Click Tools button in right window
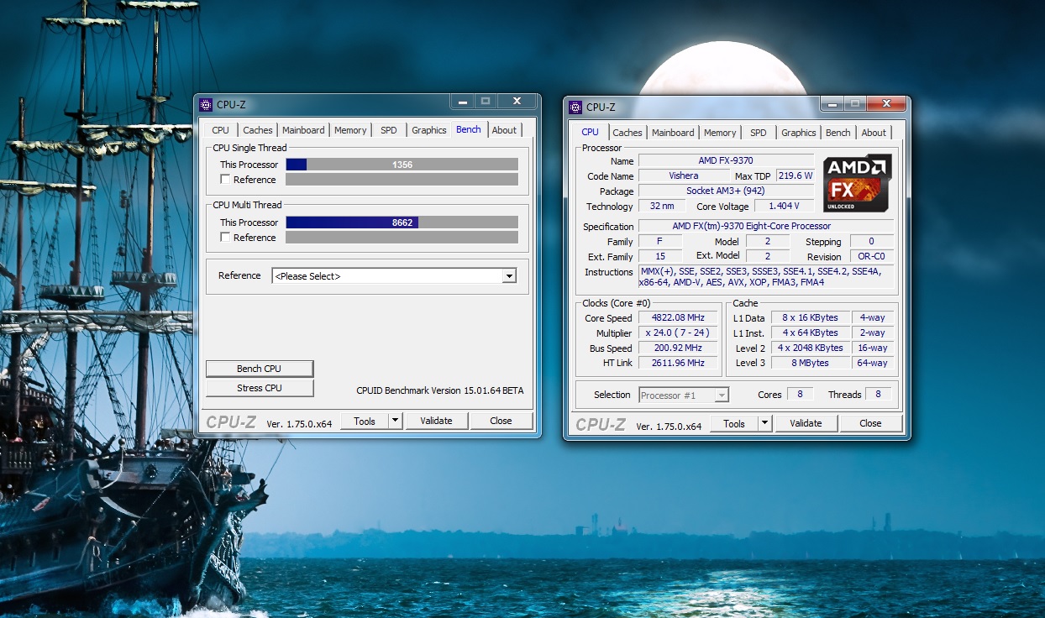Viewport: 1045px width, 618px height. click(x=734, y=423)
